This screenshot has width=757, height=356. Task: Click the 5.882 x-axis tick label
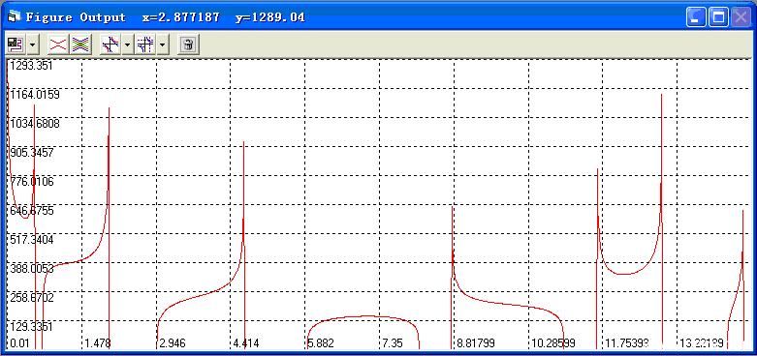coord(321,343)
